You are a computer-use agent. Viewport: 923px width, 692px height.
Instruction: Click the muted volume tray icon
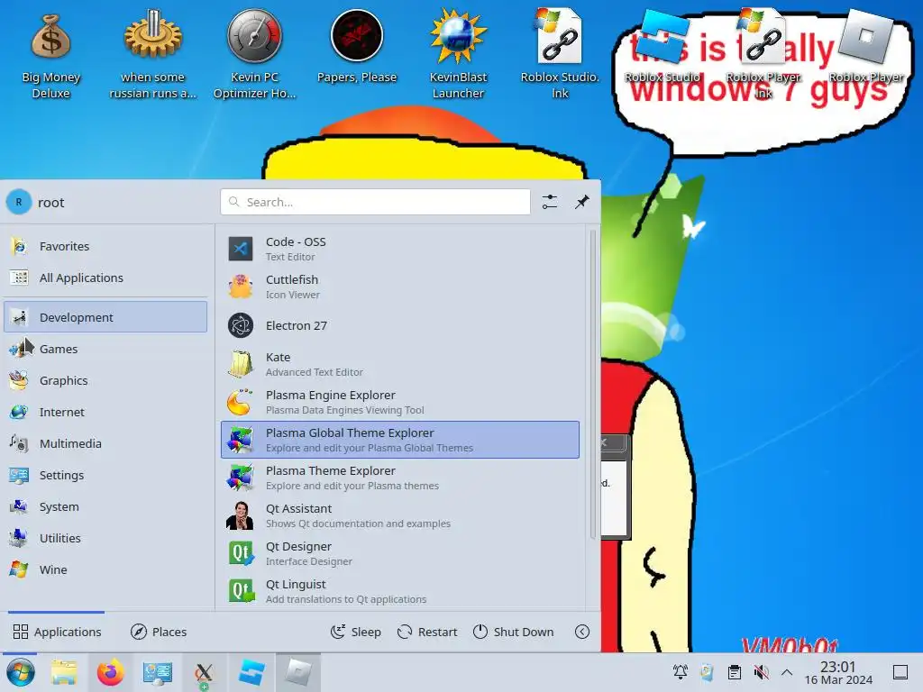click(761, 671)
